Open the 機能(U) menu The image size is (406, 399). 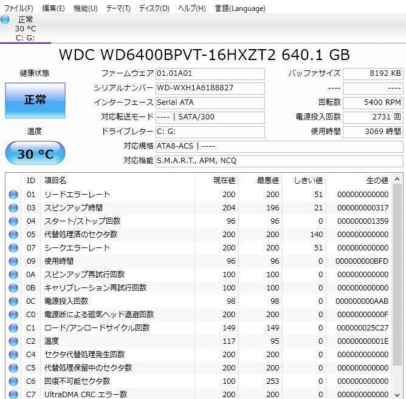click(86, 8)
